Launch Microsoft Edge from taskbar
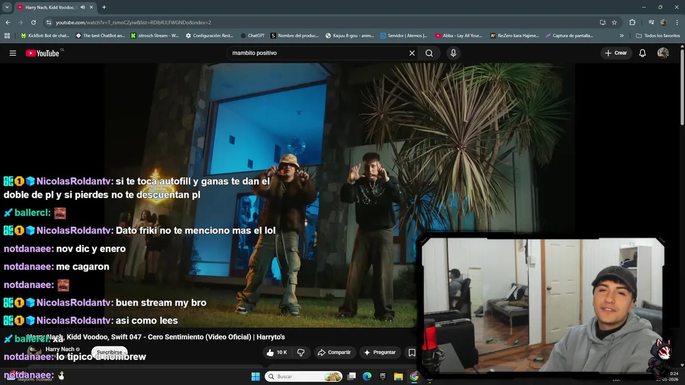685x385 pixels. point(367,376)
